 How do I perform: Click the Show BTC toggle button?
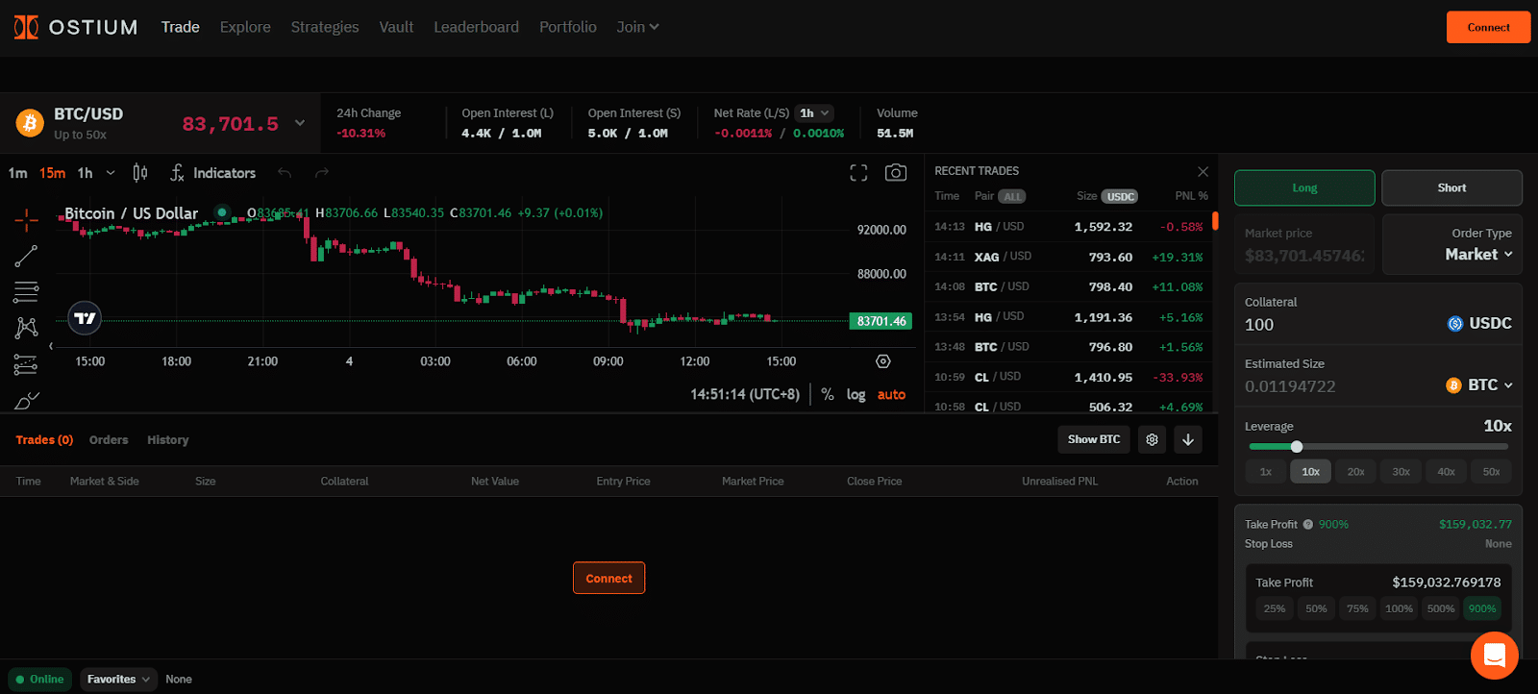[x=1094, y=439]
